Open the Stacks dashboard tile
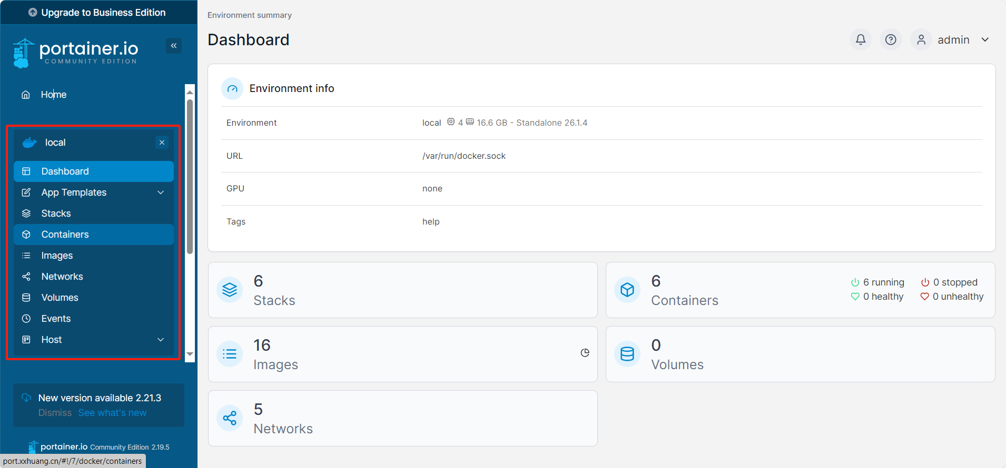 click(403, 290)
